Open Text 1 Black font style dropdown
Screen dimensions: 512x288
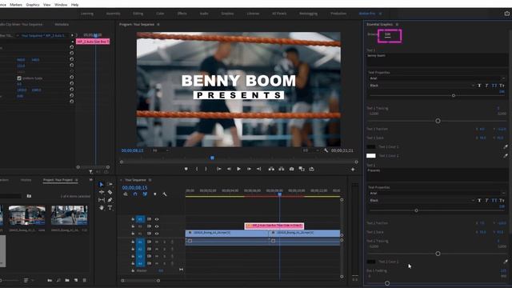pos(422,86)
